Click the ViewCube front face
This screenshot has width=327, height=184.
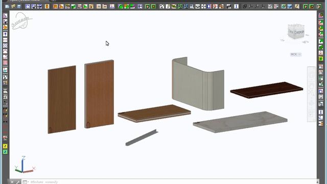tap(299, 32)
